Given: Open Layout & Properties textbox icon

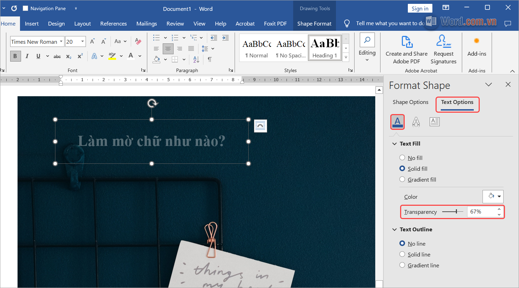Looking at the screenshot, I should tap(434, 122).
